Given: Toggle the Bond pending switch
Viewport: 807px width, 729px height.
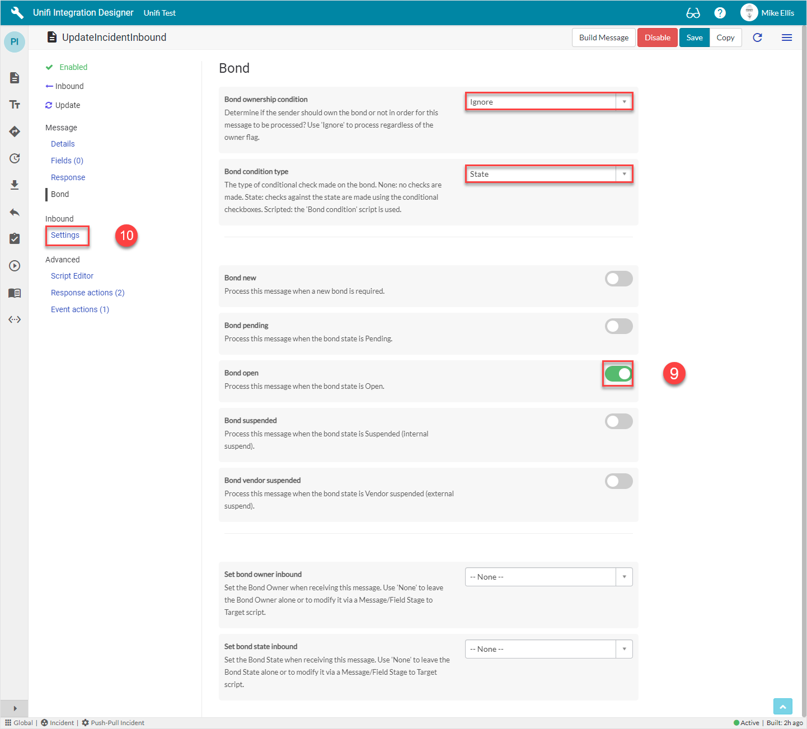Looking at the screenshot, I should pyautogui.click(x=618, y=326).
